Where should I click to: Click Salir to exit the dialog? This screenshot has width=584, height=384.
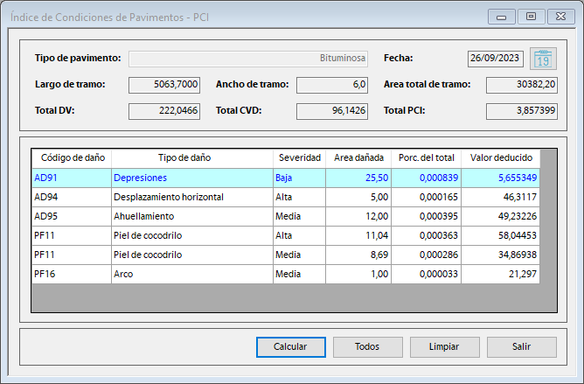(521, 346)
